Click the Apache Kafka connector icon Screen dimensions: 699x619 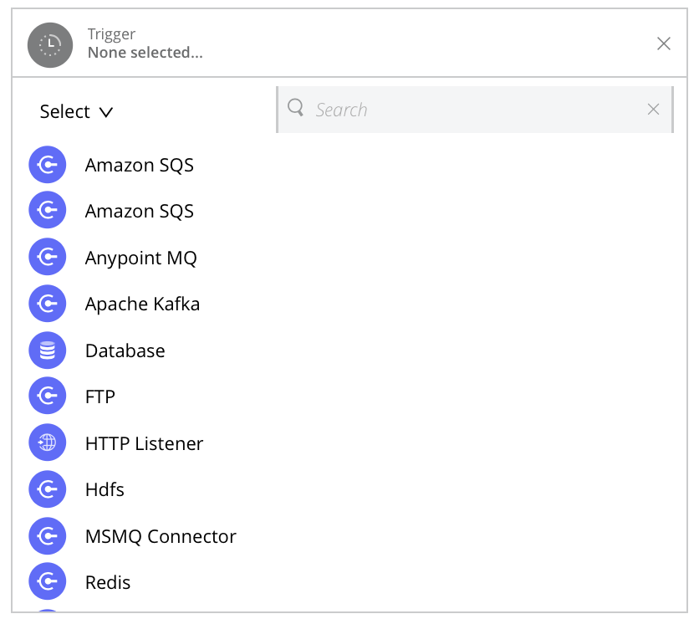(48, 304)
